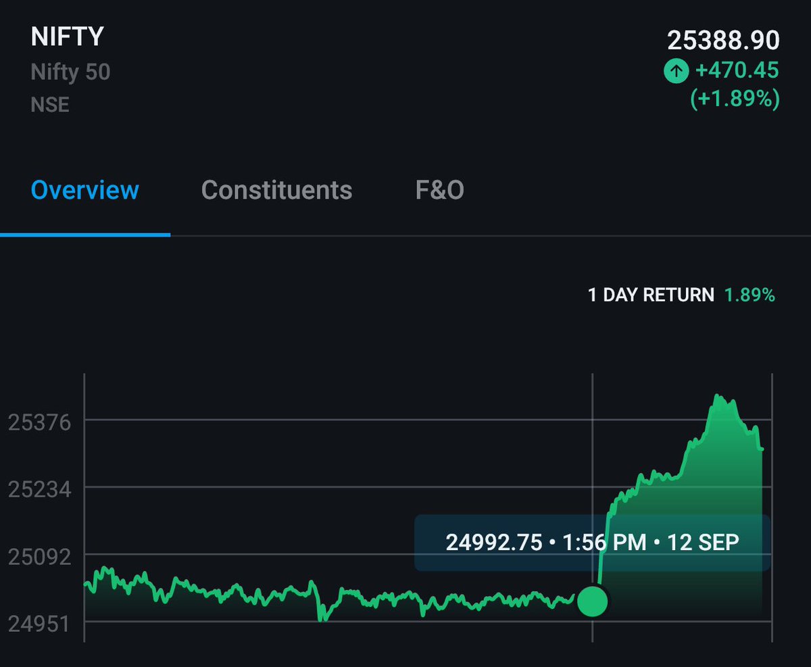Switch to the Constituents tab
811x667 pixels.
pos(276,190)
